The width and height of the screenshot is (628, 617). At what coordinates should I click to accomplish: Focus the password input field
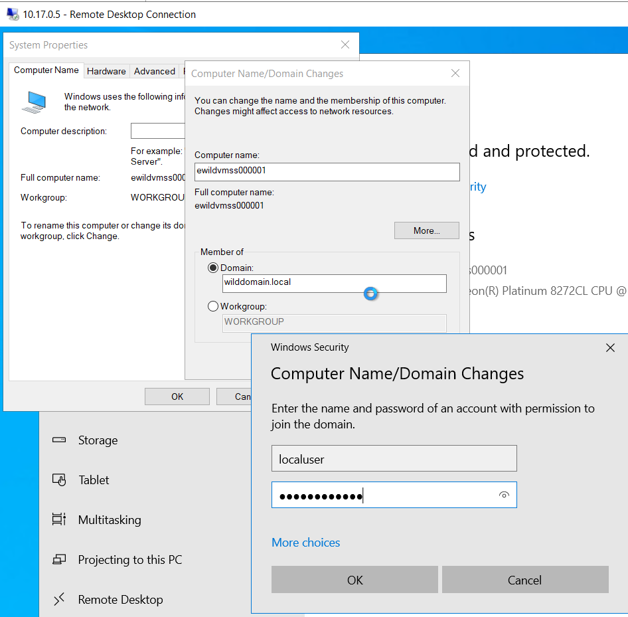pyautogui.click(x=394, y=495)
